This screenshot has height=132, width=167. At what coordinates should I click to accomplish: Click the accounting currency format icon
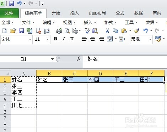click(x=158, y=39)
